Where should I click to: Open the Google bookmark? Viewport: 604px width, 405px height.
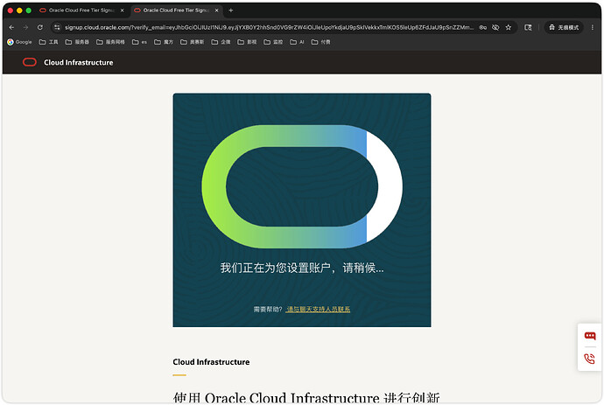point(19,42)
